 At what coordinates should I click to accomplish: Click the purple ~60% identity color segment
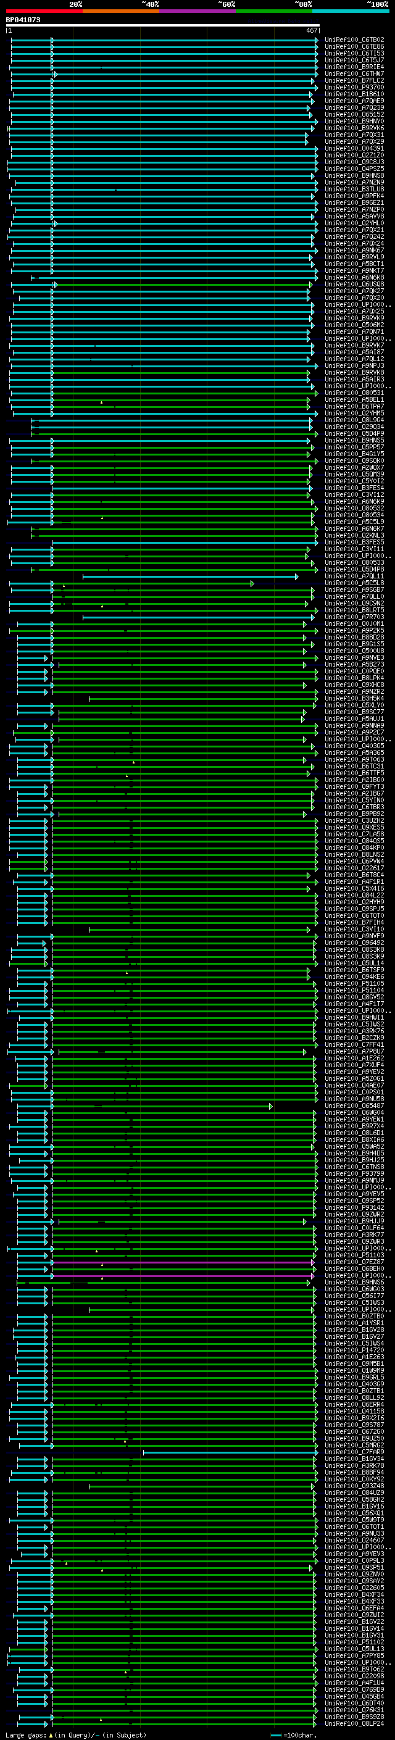tap(198, 11)
